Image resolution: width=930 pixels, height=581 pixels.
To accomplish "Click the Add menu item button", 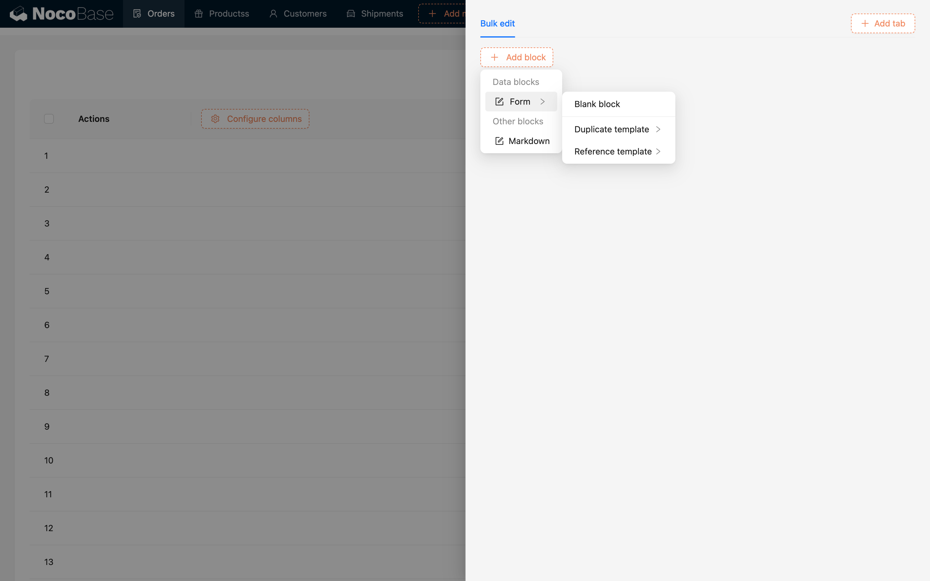I will pos(443,14).
